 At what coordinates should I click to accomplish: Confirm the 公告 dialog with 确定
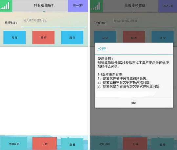coord(134,103)
